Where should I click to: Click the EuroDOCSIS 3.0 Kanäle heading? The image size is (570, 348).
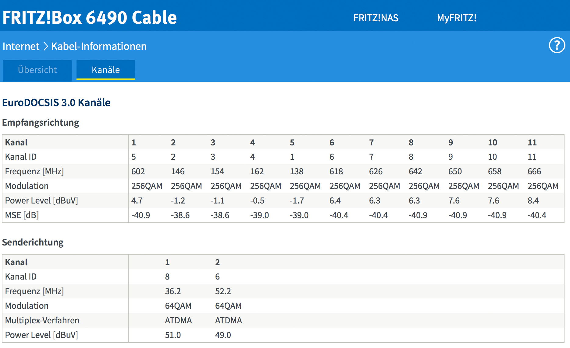[x=56, y=103]
